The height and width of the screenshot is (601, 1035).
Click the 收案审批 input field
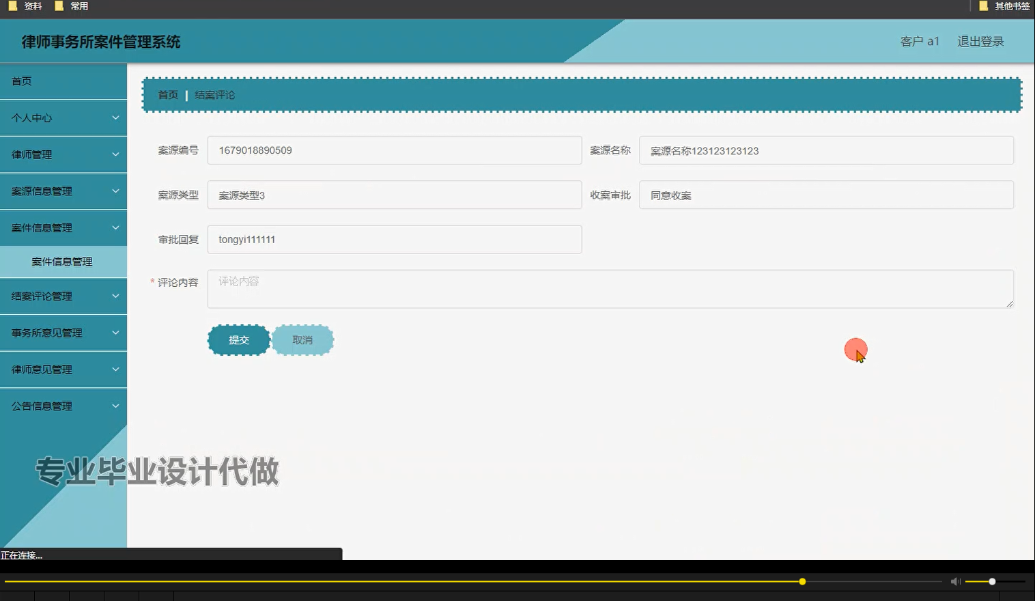(826, 195)
